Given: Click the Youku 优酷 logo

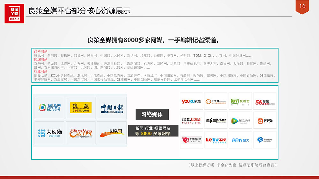Looking at the screenshot, I should pyautogui.click(x=191, y=101).
